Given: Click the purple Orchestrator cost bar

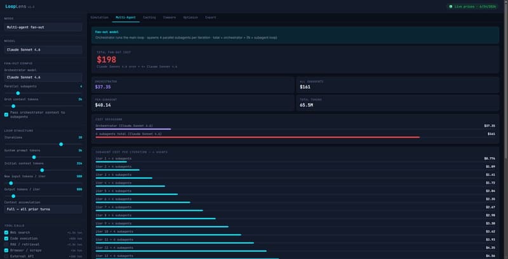Looking at the screenshot, I should (133, 129).
